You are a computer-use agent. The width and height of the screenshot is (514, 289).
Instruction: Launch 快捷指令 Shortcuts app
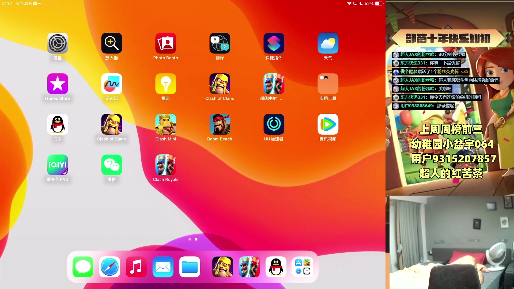click(x=274, y=43)
